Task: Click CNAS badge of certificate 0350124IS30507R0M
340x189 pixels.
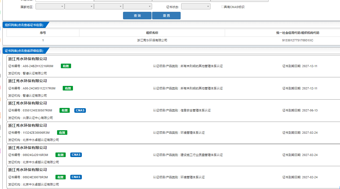Action: 80,110
